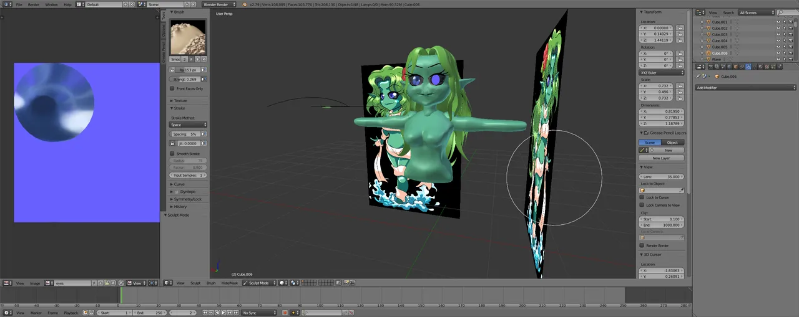Open the Object Data triangle properties tab
799x317 pixels.
tap(755, 67)
